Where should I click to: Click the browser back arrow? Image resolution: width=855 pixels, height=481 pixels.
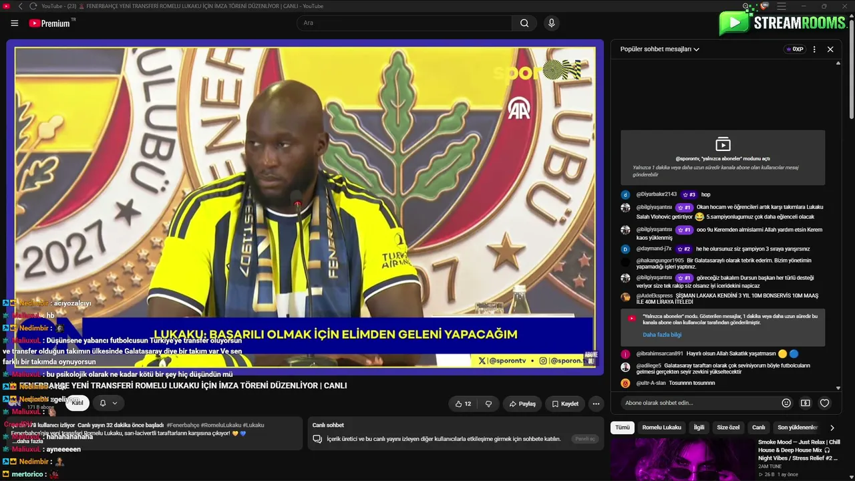pos(21,6)
